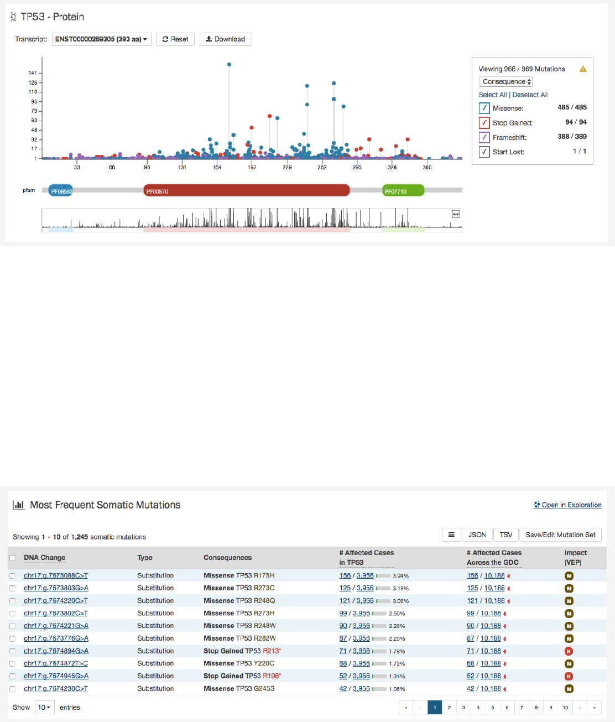Click the tallest lollipop mutation at 141

(x=229, y=65)
